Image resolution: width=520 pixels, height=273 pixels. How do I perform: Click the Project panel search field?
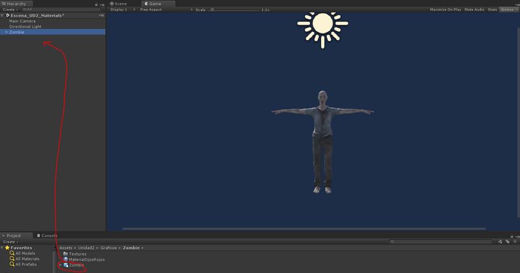tap(441, 242)
